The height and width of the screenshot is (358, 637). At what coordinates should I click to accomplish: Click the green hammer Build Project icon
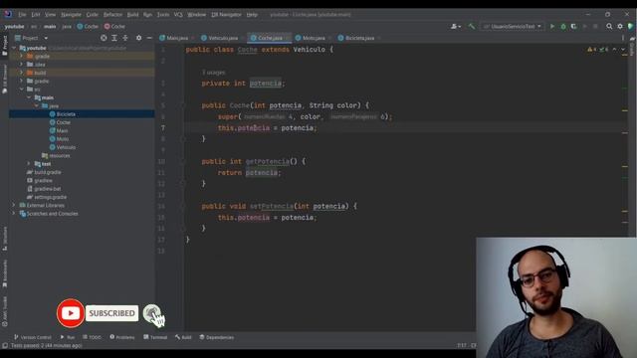click(x=472, y=27)
